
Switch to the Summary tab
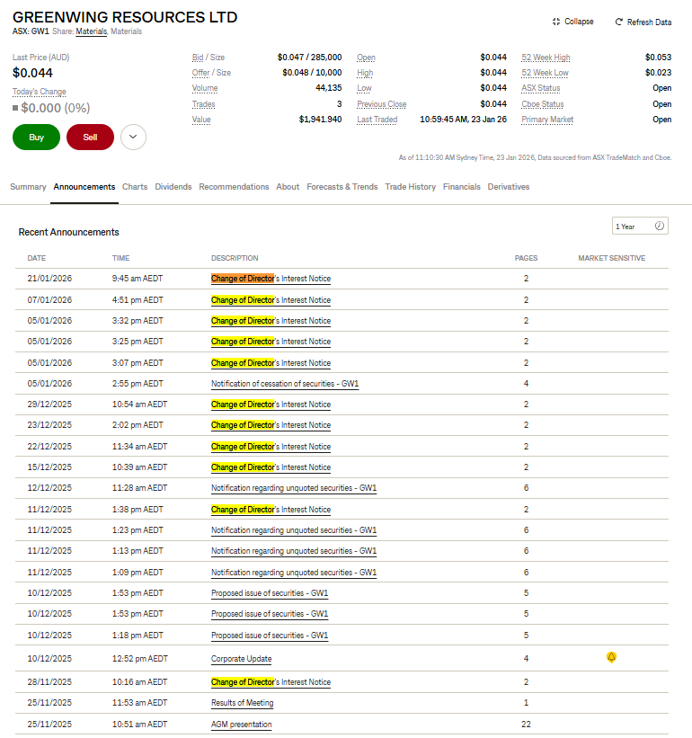(28, 187)
